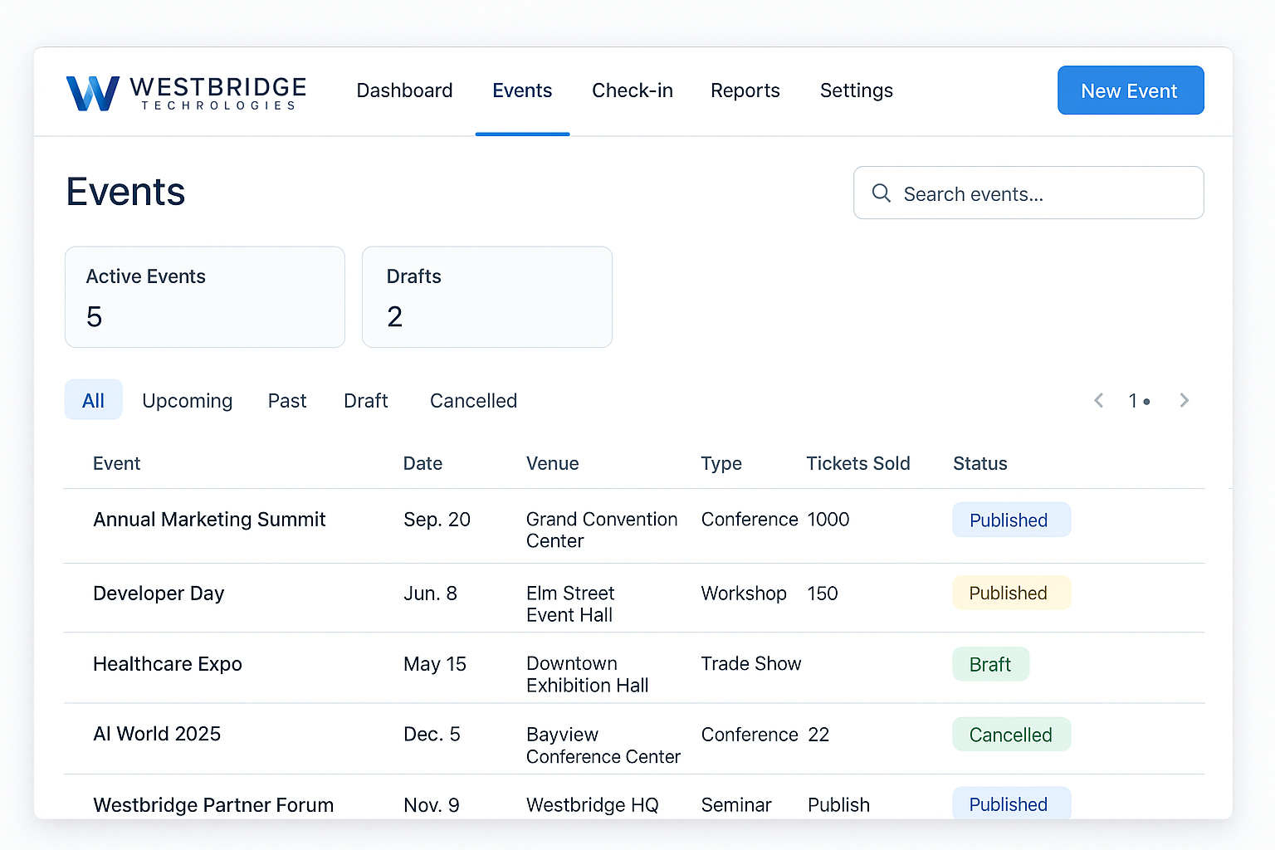The image size is (1275, 850).
Task: Sort by Date column header
Action: 423,463
